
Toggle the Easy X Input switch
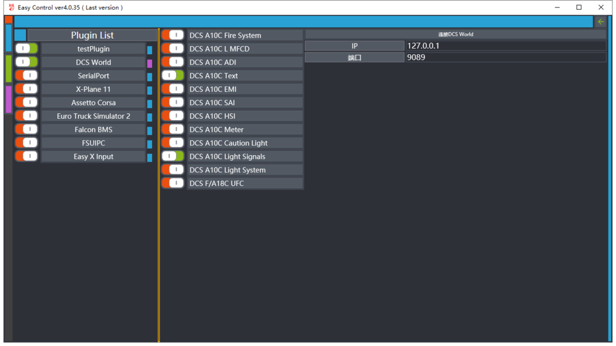(26, 156)
